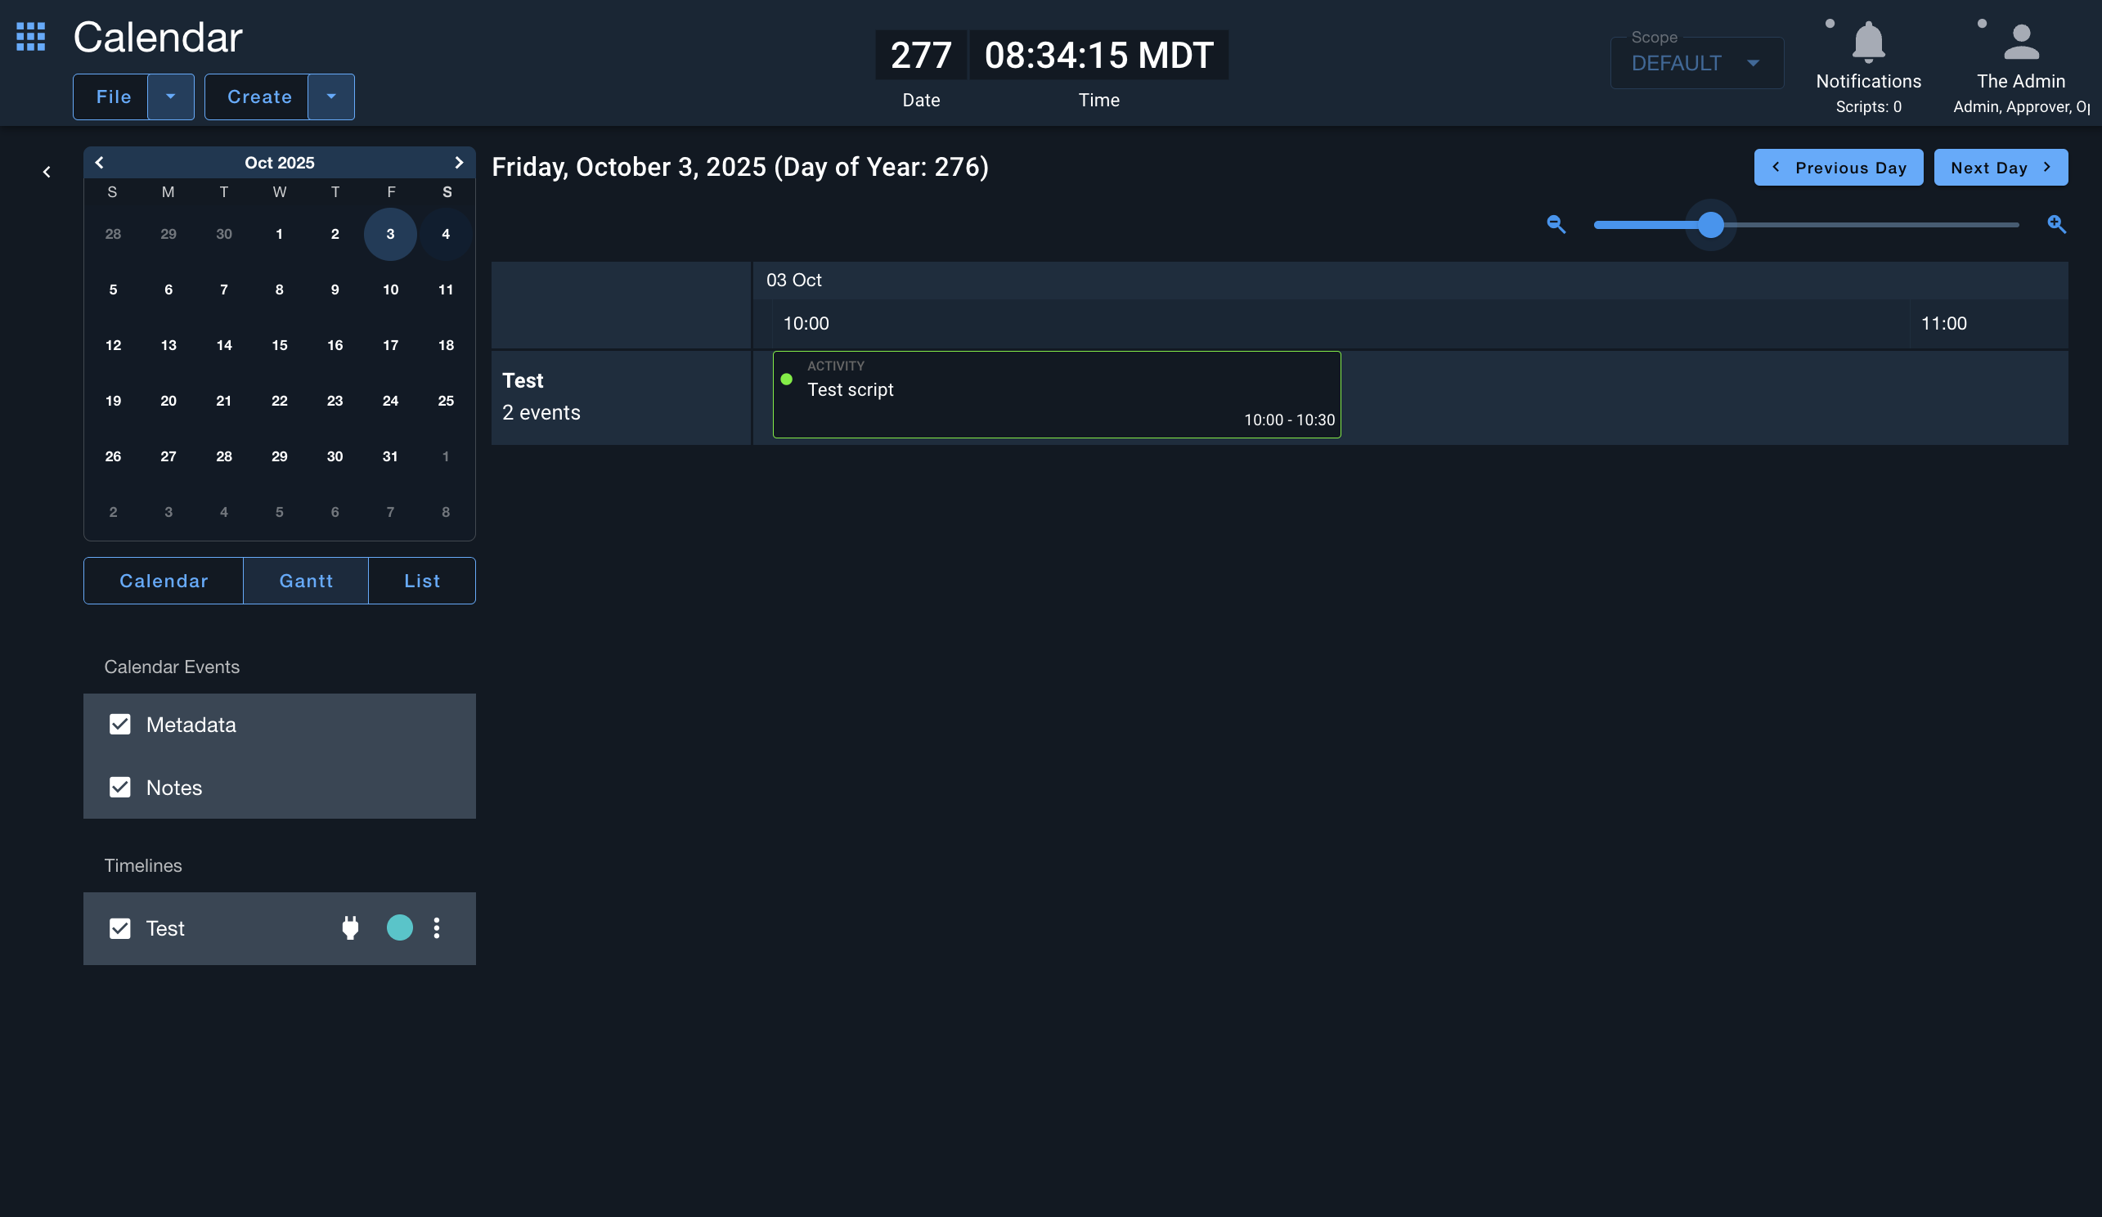Viewport: 2102px width, 1217px height.
Task: Expand the Create dropdown arrow
Action: coord(331,97)
